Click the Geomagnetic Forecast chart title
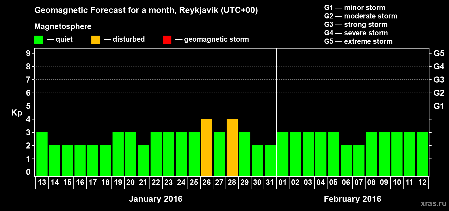 tap(146, 10)
